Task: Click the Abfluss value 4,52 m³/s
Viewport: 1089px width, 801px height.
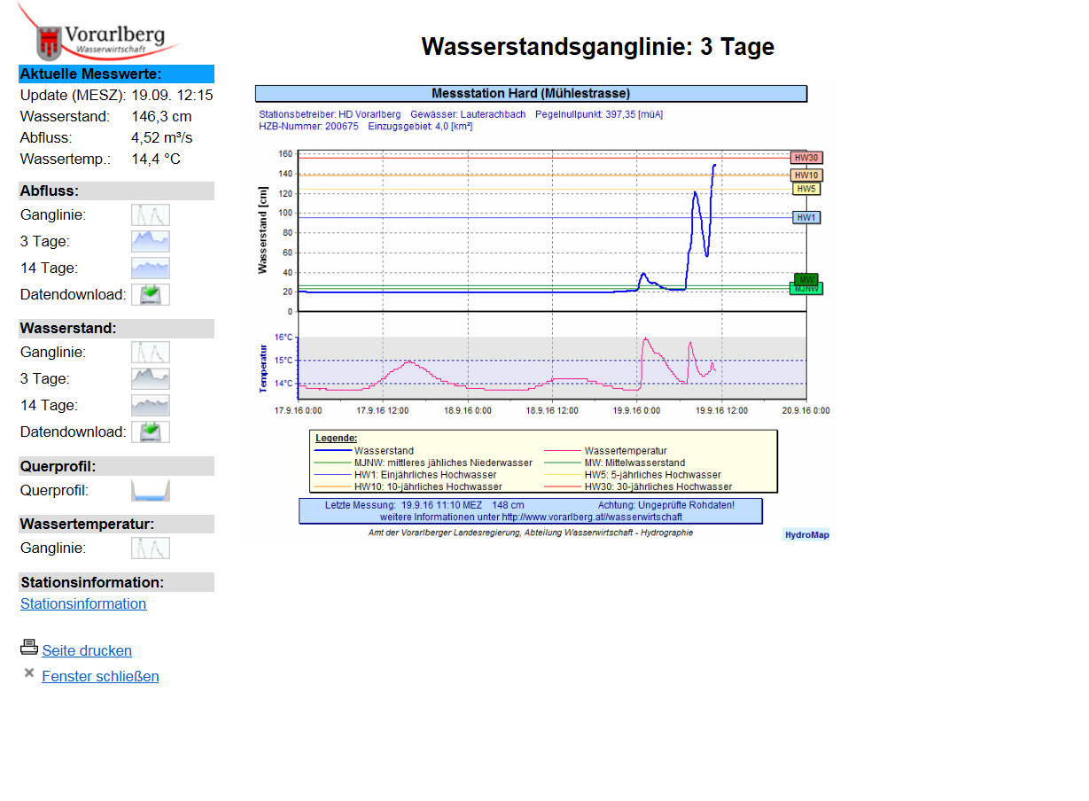Action: (x=162, y=137)
